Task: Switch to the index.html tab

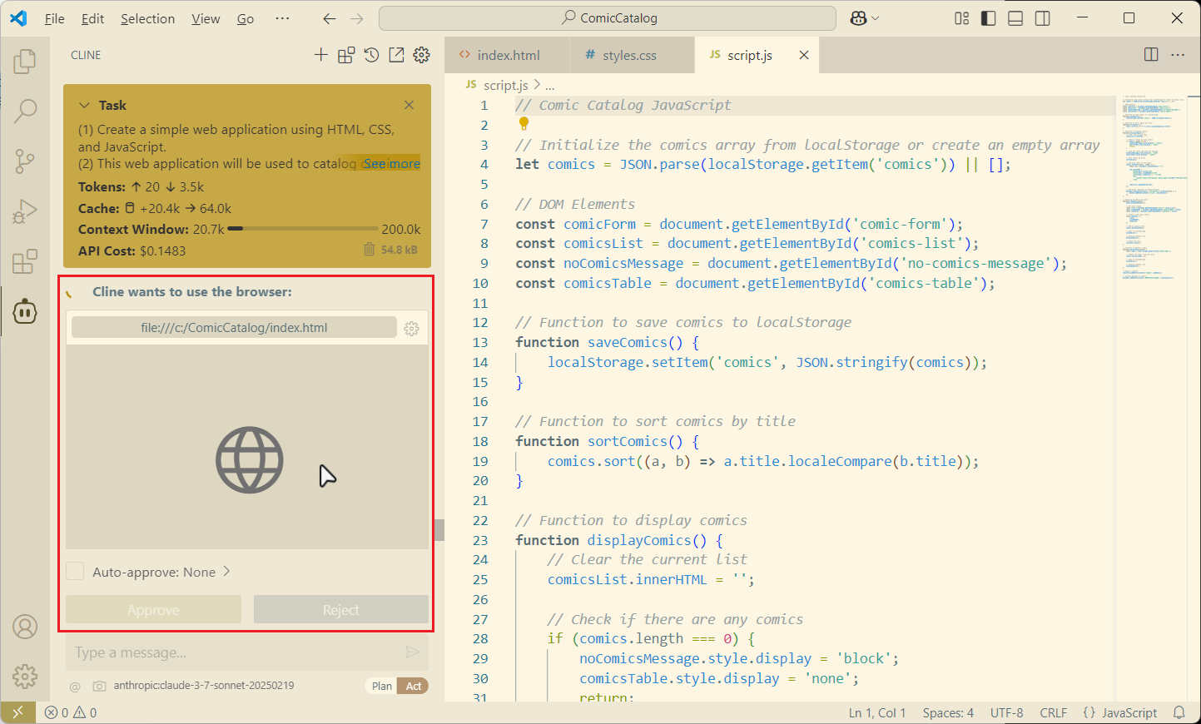Action: (x=508, y=56)
